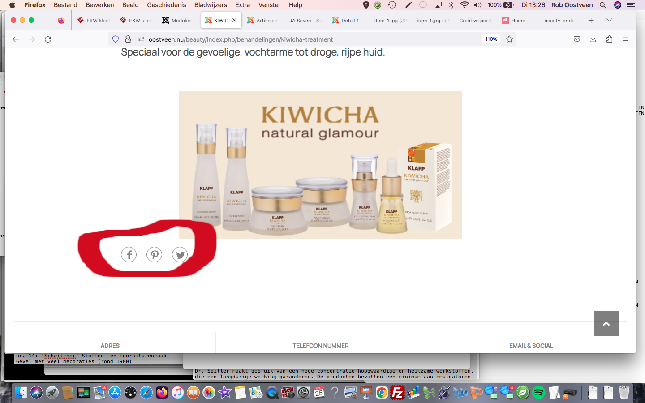The height and width of the screenshot is (403, 645).
Task: Open Mail from the Dock
Action: (x=99, y=393)
